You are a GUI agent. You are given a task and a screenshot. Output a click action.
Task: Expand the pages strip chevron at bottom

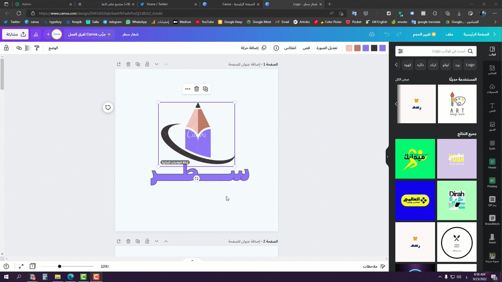pos(192,260)
